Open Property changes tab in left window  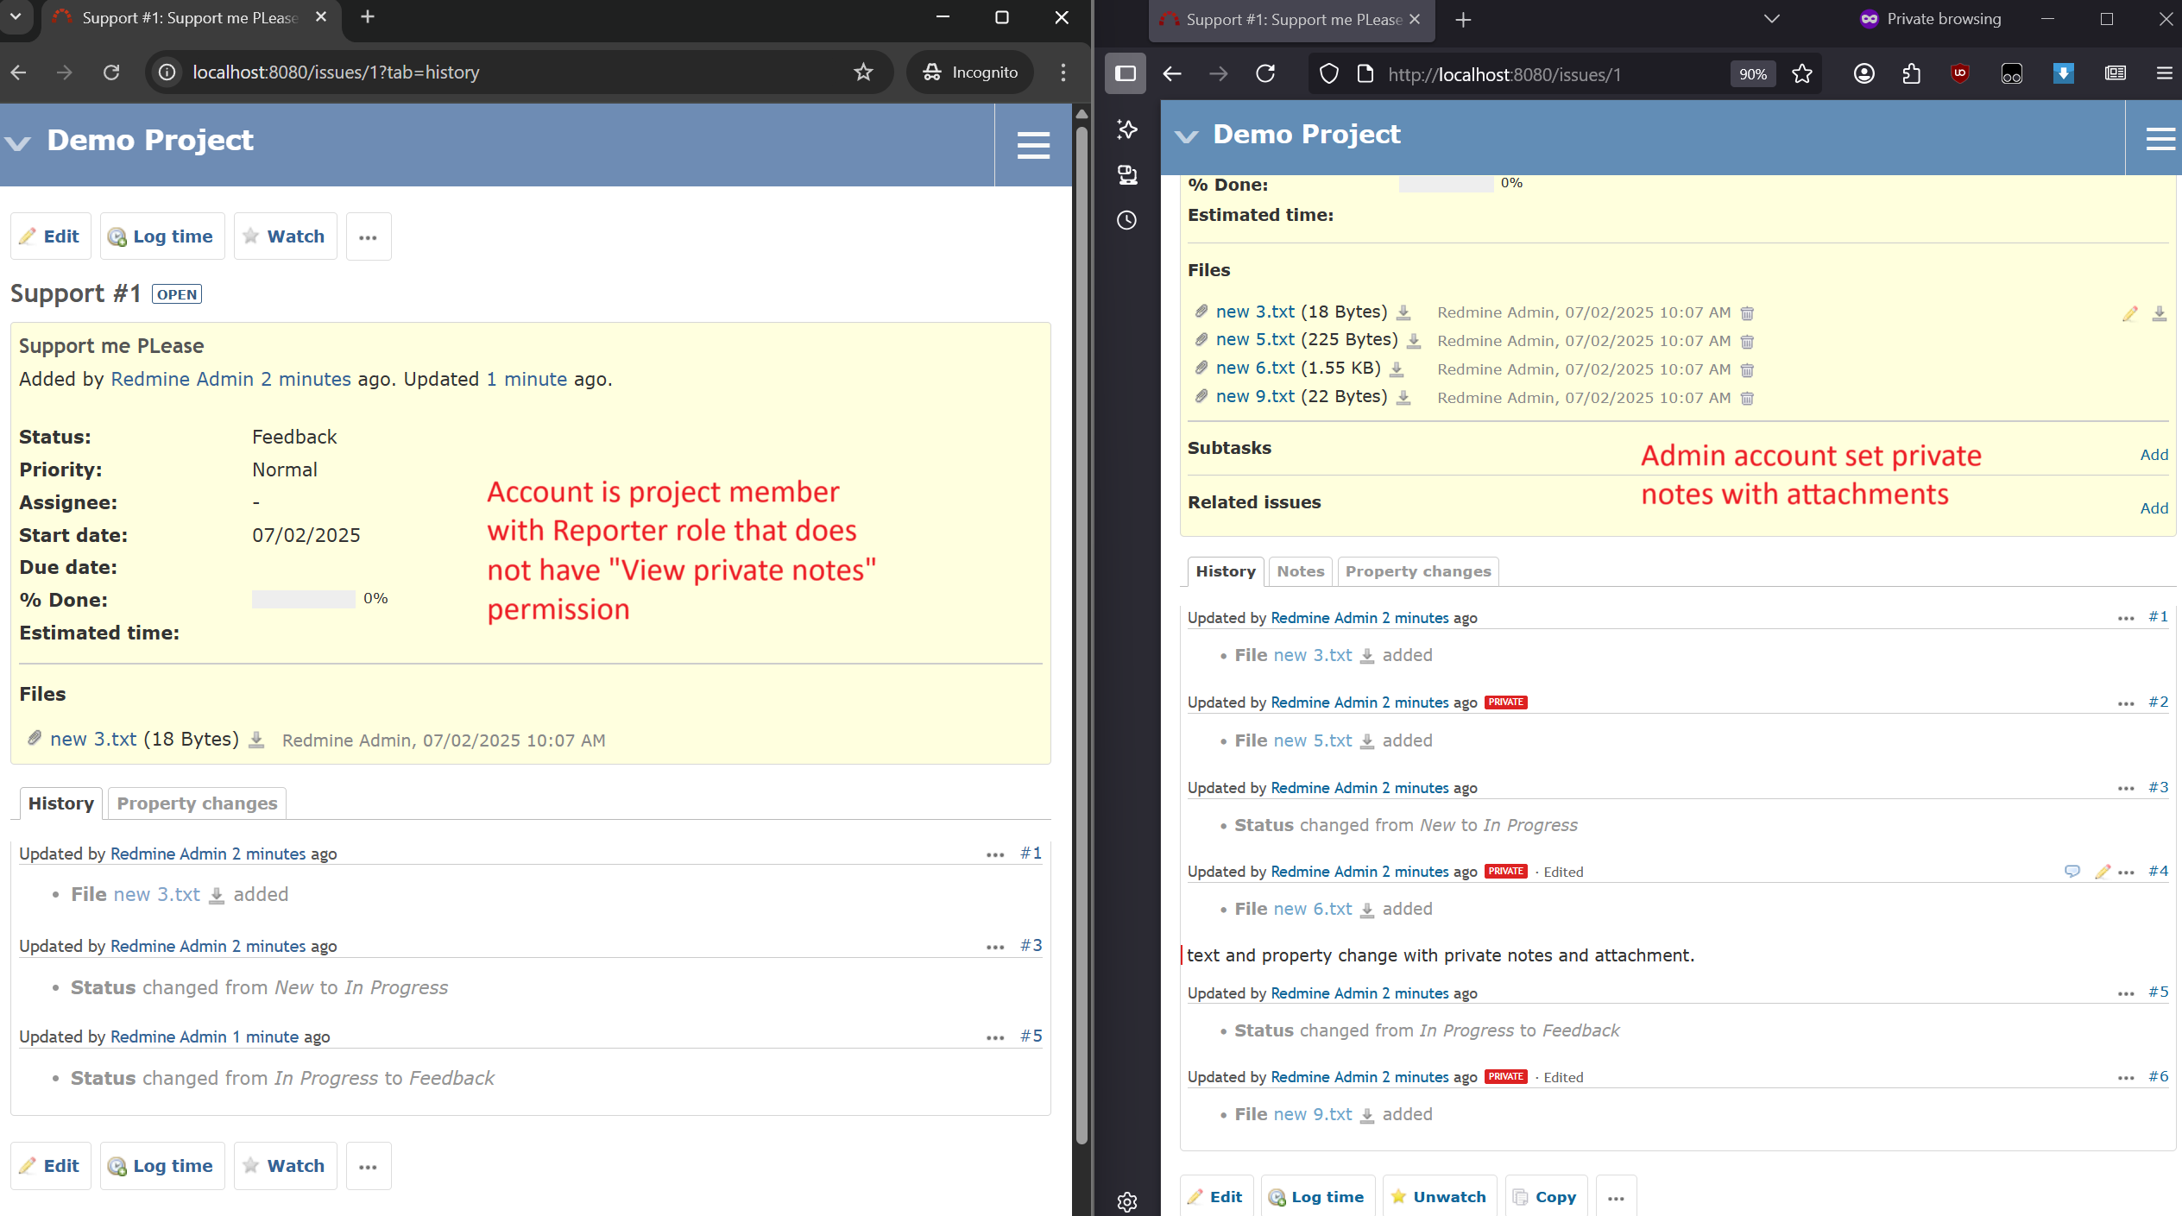(x=197, y=803)
